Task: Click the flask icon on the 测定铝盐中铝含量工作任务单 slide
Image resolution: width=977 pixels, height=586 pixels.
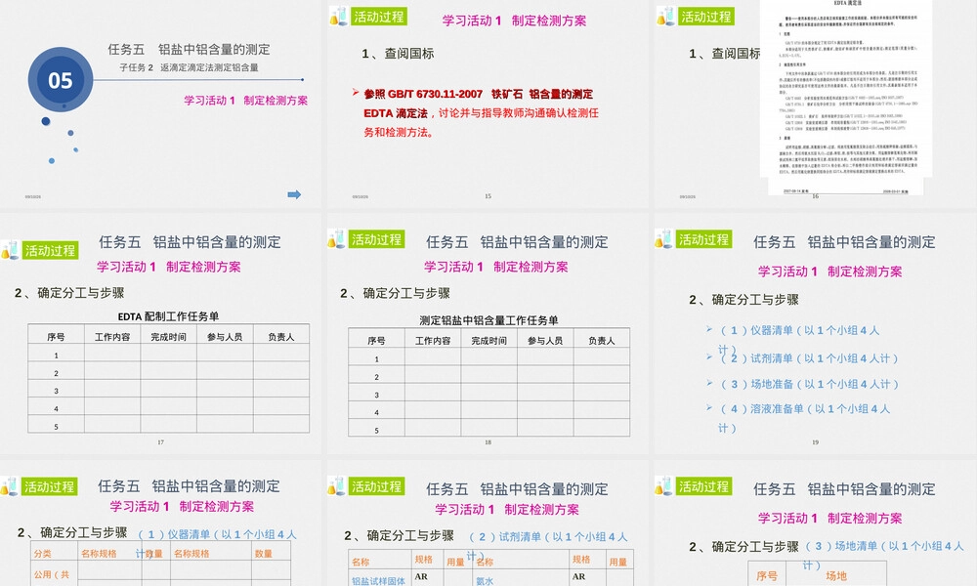Action: point(336,238)
